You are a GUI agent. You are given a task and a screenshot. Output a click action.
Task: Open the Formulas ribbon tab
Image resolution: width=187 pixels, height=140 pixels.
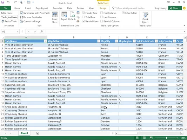[x=58, y=8]
